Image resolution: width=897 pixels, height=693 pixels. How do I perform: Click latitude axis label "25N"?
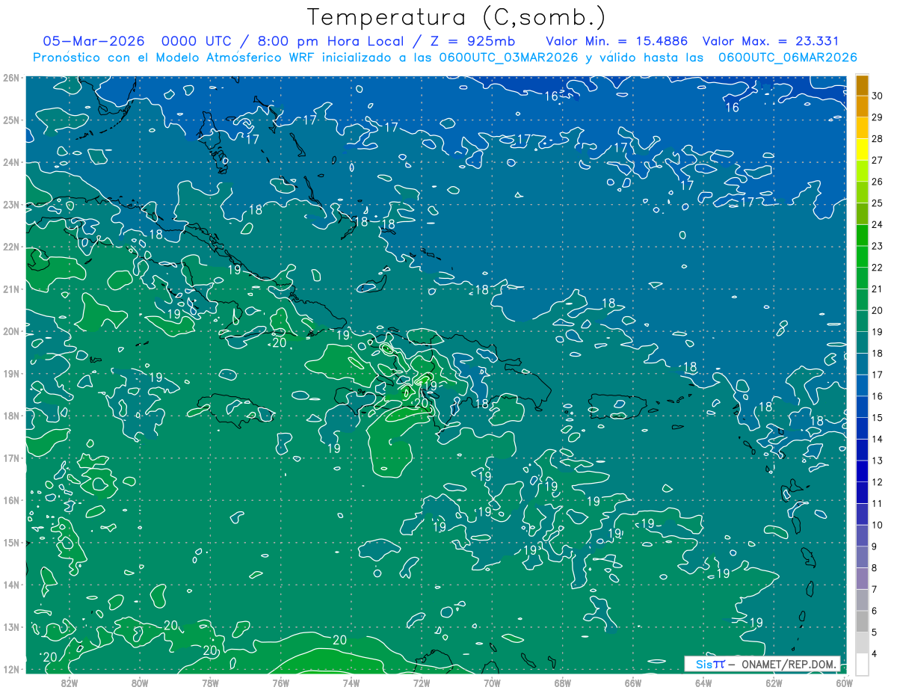(11, 120)
